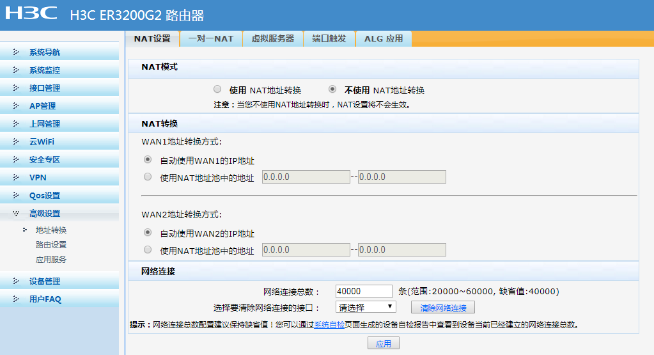Open the 请选择 interface dropdown
The height and width of the screenshot is (355, 654).
coord(366,308)
